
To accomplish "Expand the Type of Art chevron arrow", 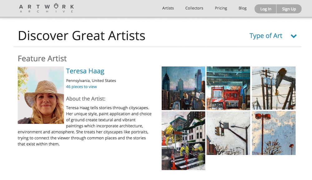I will 293,36.
